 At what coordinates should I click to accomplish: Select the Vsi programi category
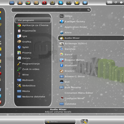pos(33,20)
